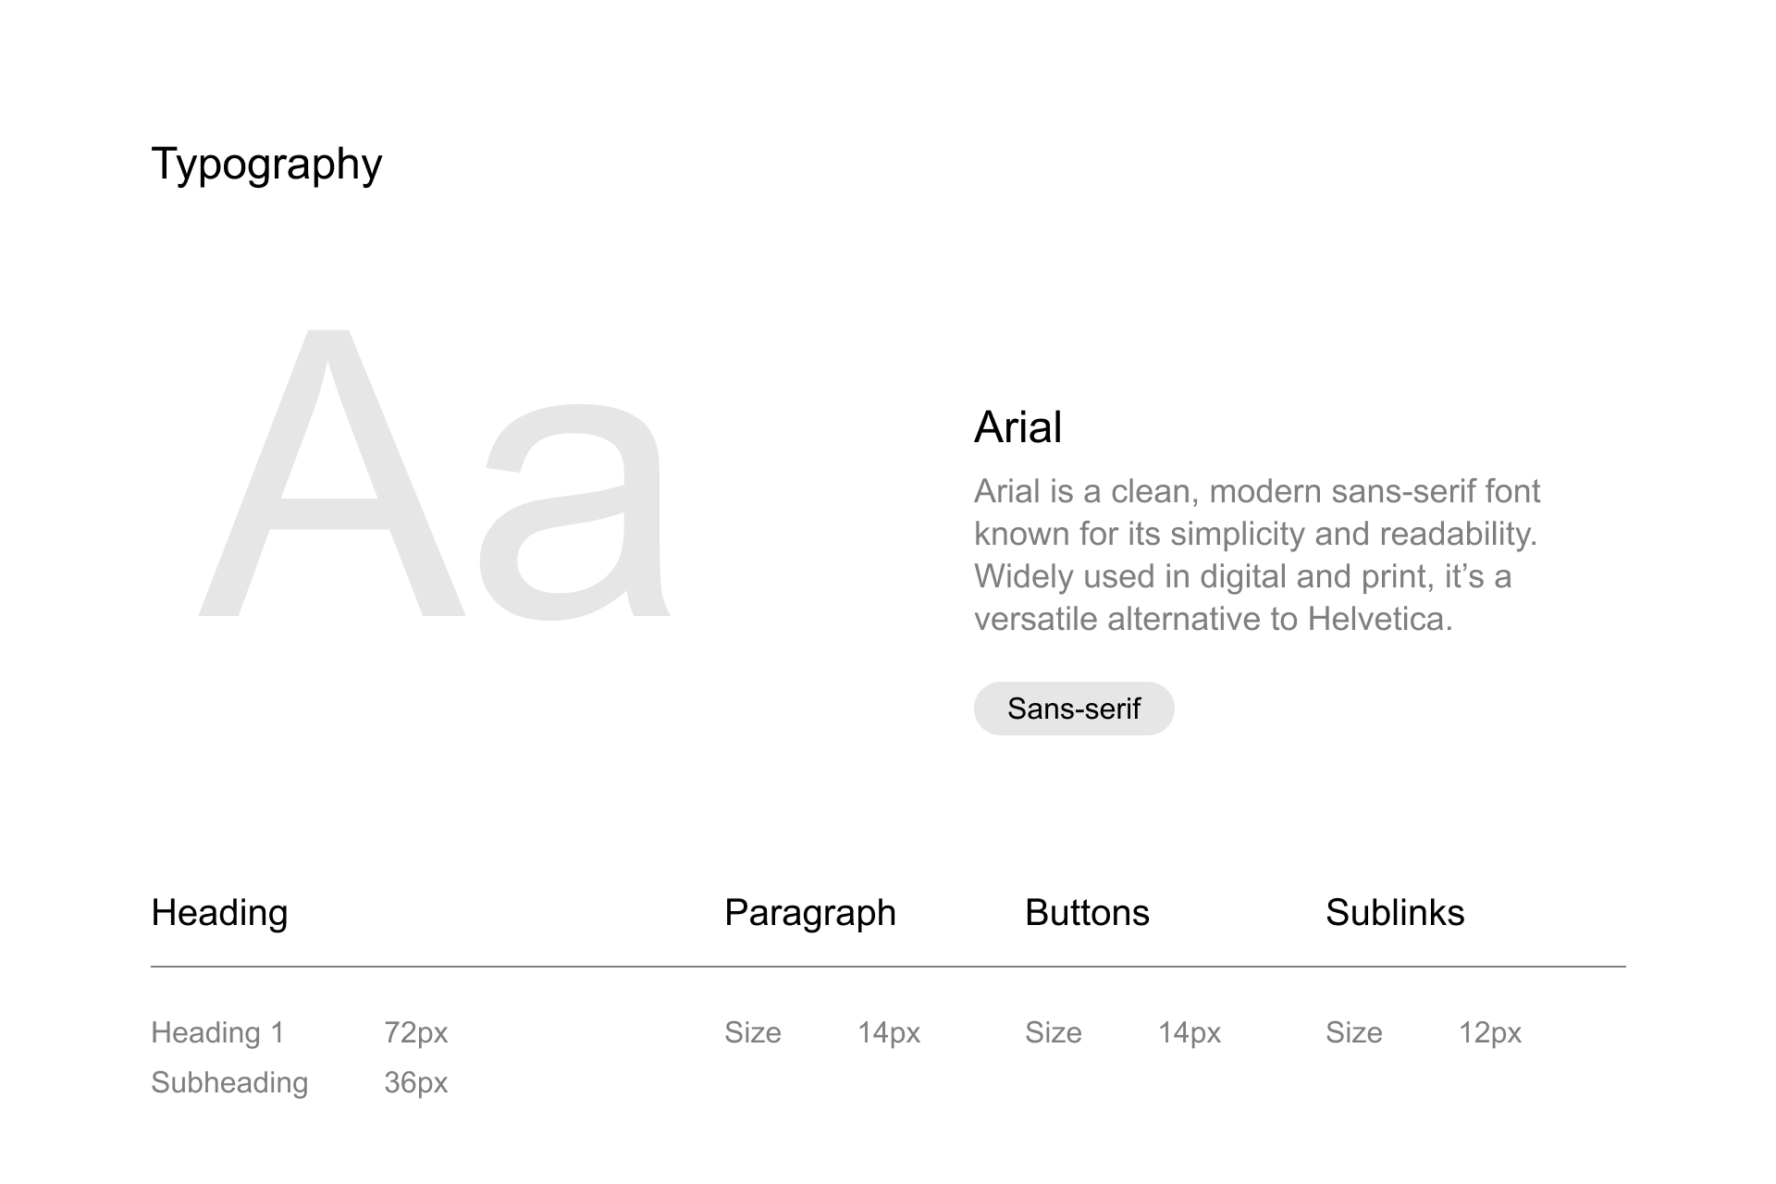Click the Typography page title
The height and width of the screenshot is (1184, 1776).
[266, 165]
